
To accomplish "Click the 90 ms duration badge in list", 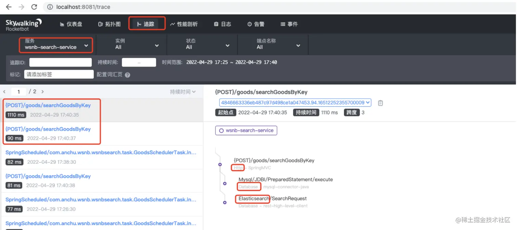I will [x=14, y=139].
